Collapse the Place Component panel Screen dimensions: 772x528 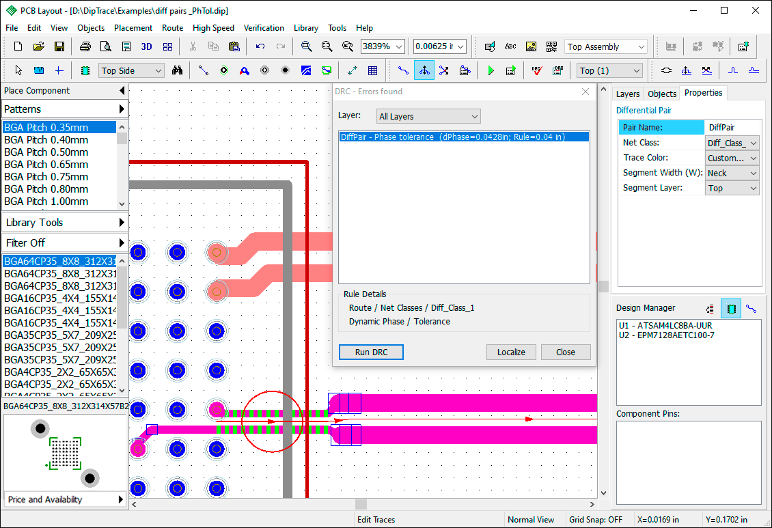point(122,91)
